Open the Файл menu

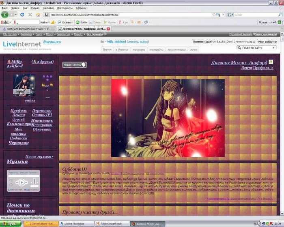click(x=4, y=8)
